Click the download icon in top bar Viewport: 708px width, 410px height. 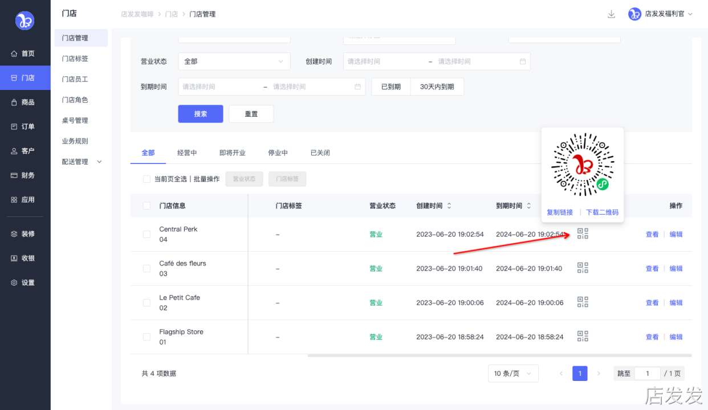point(611,14)
